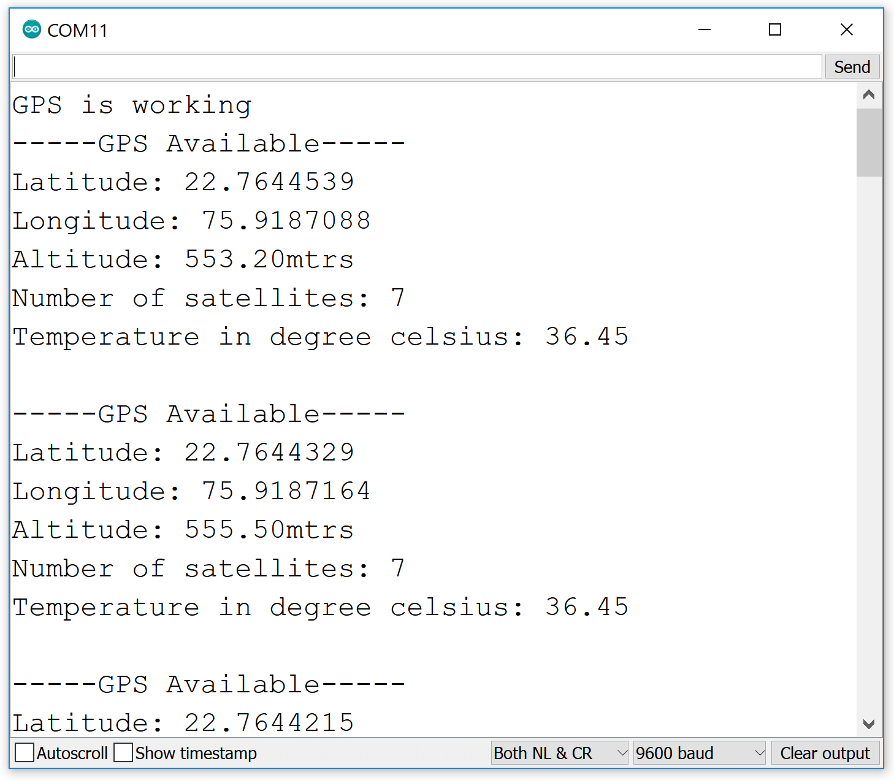Click the scrollbar up arrow
The image size is (894, 780).
[869, 94]
